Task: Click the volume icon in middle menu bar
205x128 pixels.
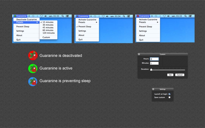Action: [107, 16]
